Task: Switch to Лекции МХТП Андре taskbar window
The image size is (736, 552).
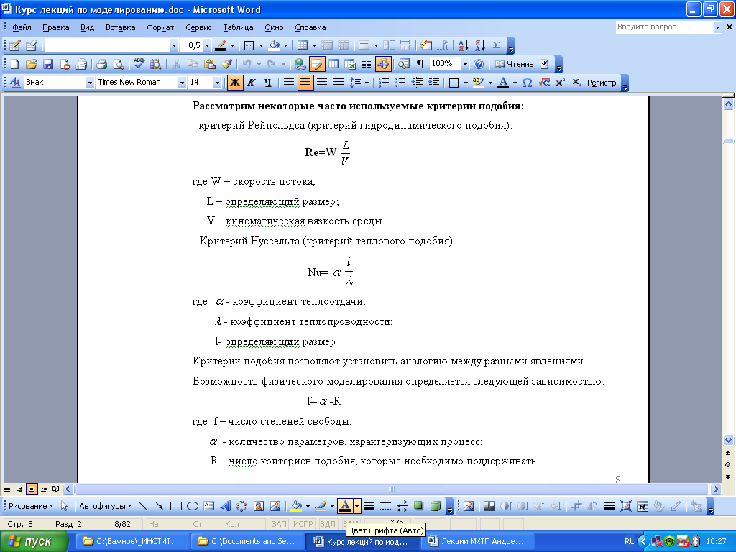Action: click(x=477, y=541)
